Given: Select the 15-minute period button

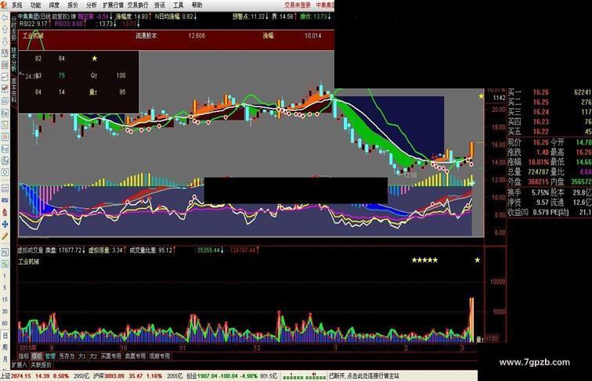Looking at the screenshot, I should [x=5, y=300].
